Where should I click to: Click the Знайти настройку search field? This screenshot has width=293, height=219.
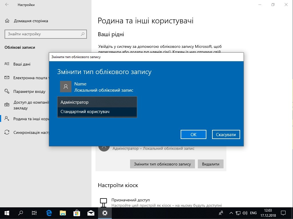tap(43, 34)
